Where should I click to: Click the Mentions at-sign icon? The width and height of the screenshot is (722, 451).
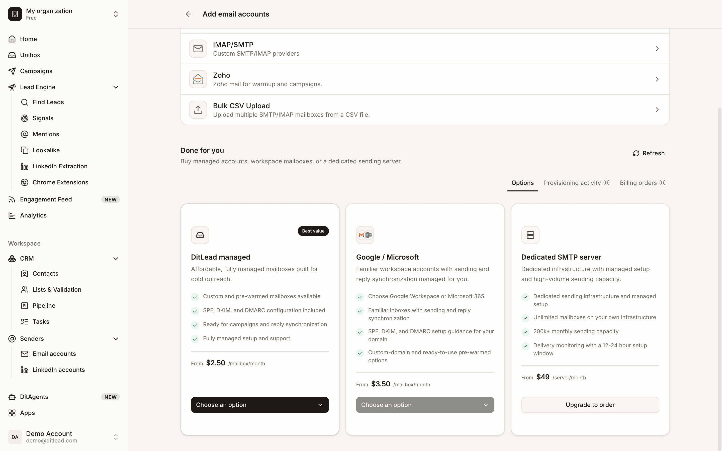(x=25, y=134)
